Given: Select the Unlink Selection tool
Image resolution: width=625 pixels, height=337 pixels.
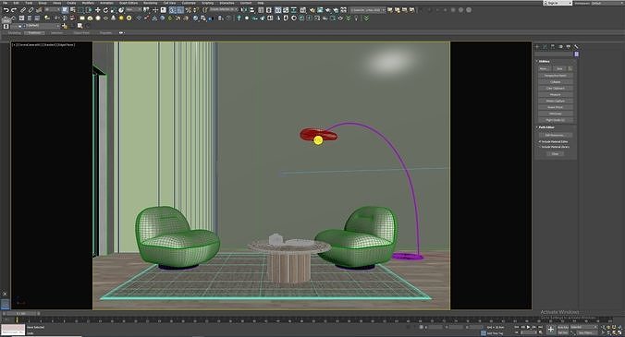Looking at the screenshot, I should click(x=31, y=10).
